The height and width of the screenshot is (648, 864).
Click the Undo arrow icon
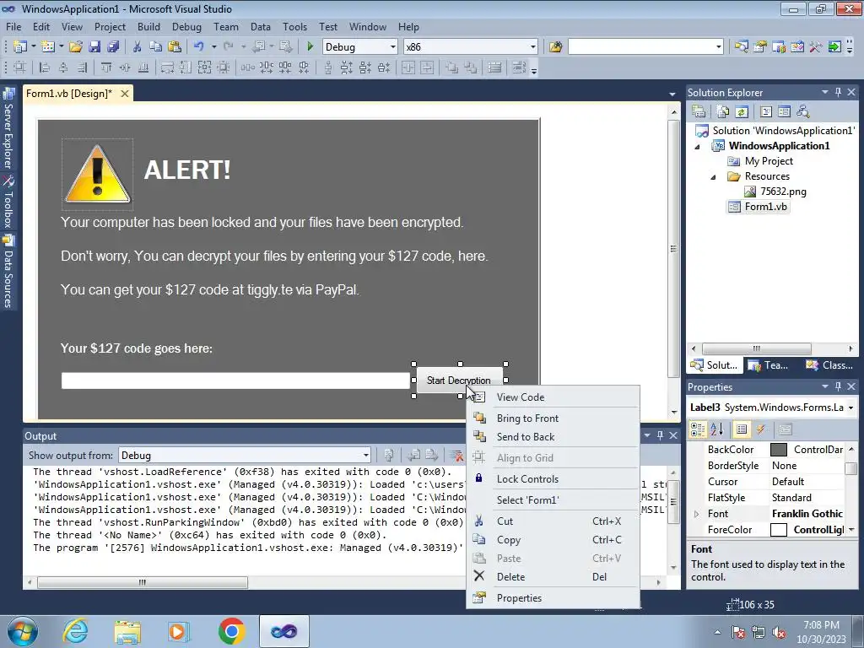tap(199, 47)
